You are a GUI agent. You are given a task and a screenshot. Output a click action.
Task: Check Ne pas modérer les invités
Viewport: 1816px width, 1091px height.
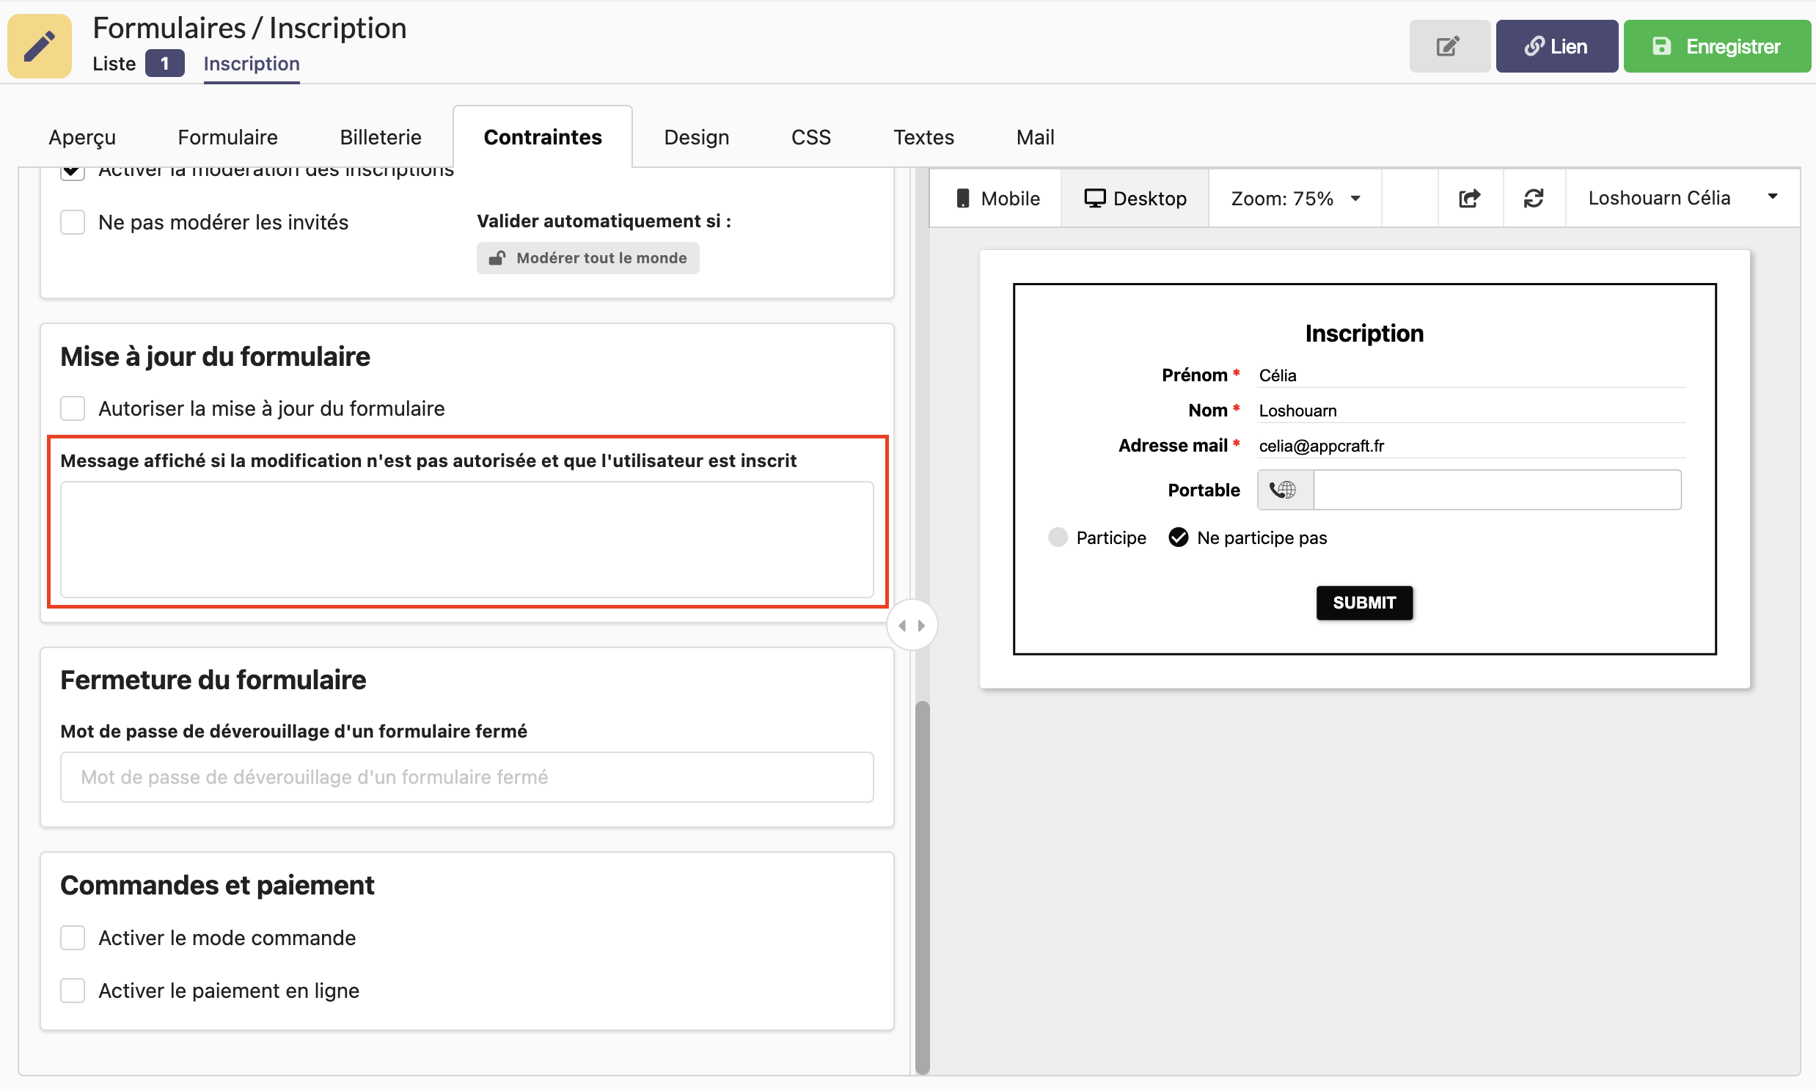pyautogui.click(x=73, y=222)
